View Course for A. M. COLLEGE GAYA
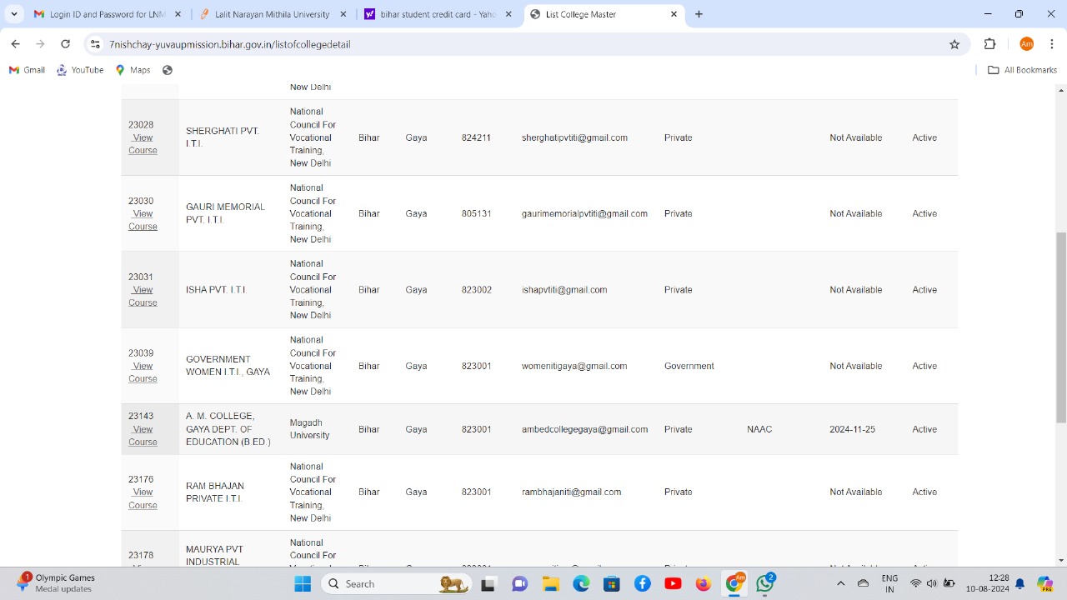The height and width of the screenshot is (600, 1067). (143, 436)
